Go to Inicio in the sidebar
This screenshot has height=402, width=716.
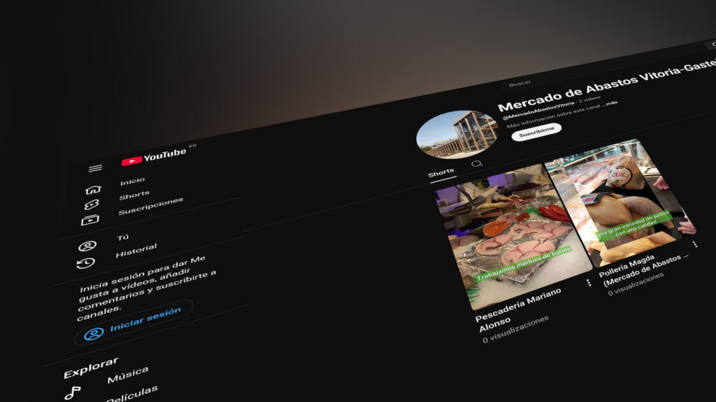132,181
